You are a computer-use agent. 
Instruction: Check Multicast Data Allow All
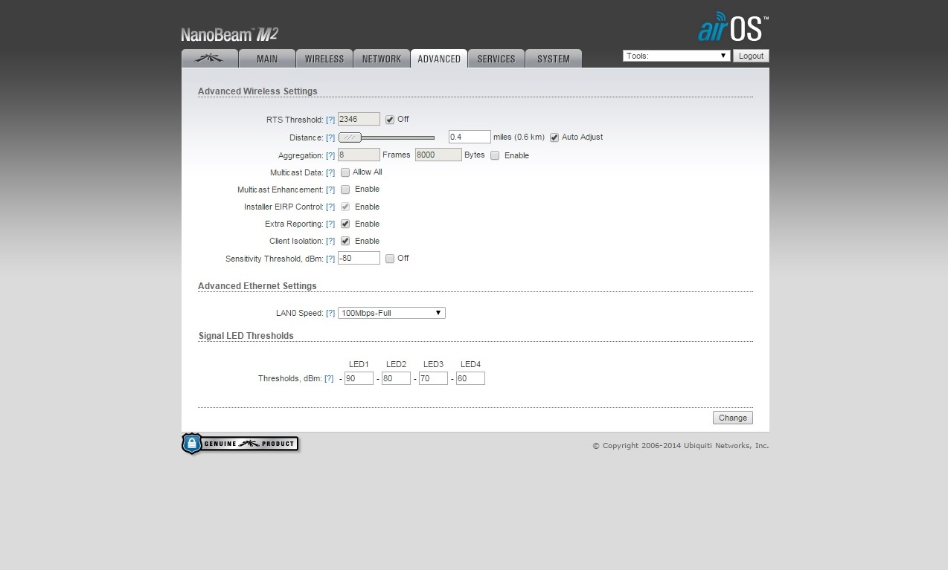[345, 172]
